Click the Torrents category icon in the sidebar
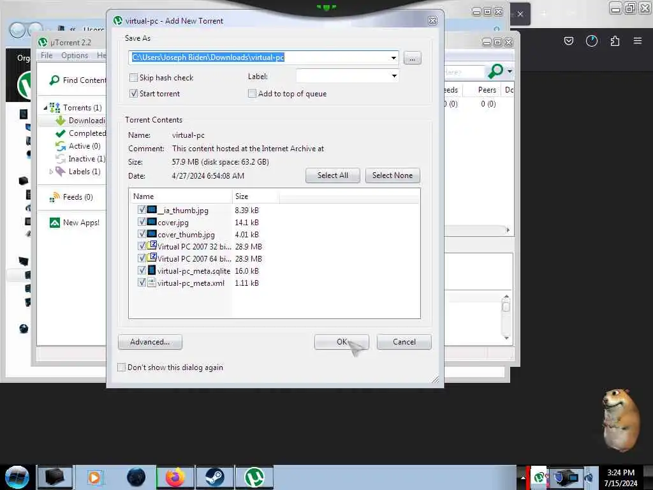The image size is (653, 490). point(55,107)
